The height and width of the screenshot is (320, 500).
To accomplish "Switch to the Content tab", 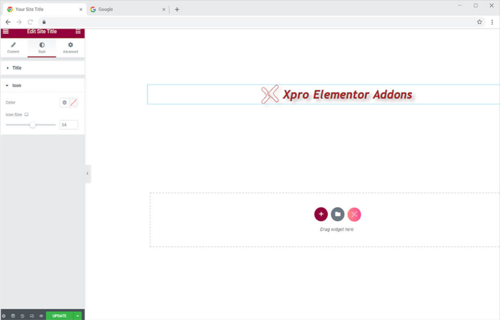I will [13, 47].
